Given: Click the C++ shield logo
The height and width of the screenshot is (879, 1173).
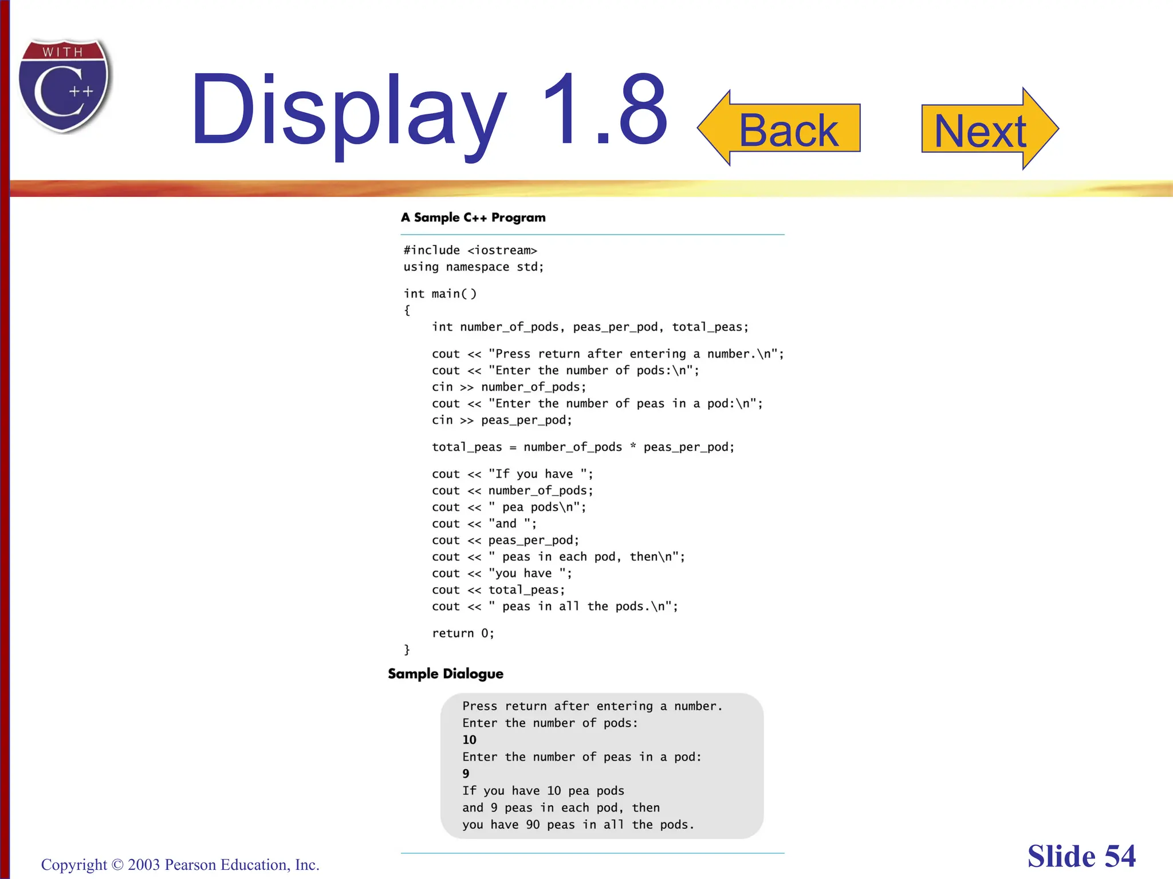Looking at the screenshot, I should (x=64, y=86).
